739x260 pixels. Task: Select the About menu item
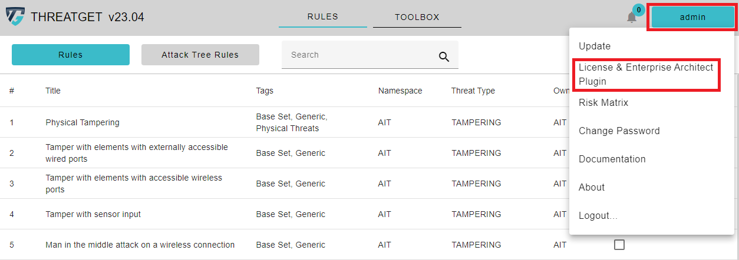tap(592, 187)
